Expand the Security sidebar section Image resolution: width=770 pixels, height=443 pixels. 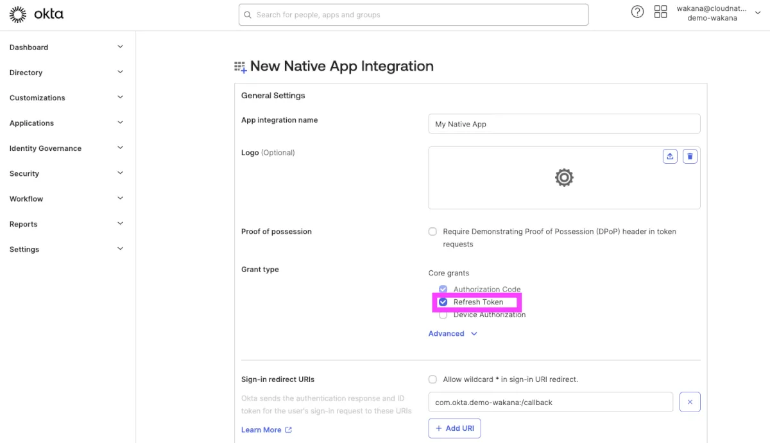[x=66, y=173]
